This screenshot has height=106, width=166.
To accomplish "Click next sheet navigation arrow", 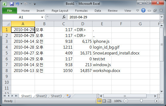I will [12, 96].
